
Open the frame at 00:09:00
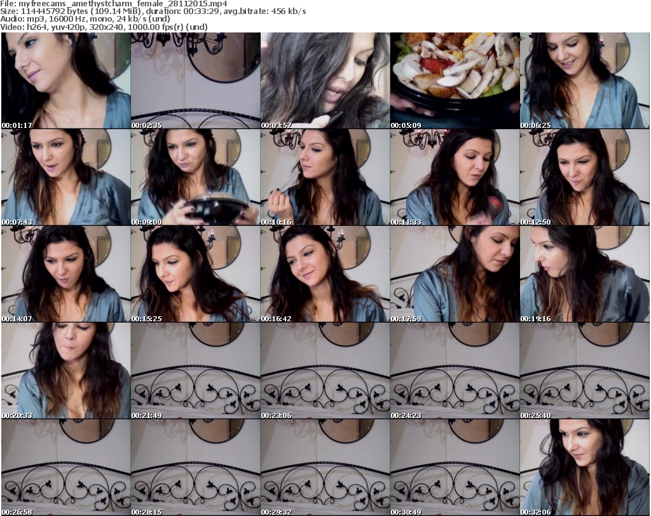196,178
